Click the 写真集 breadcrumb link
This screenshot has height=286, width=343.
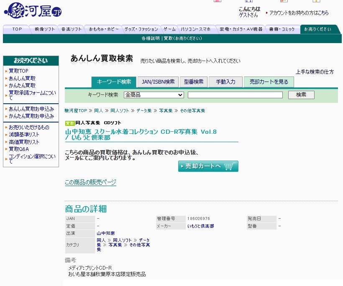[166, 111]
